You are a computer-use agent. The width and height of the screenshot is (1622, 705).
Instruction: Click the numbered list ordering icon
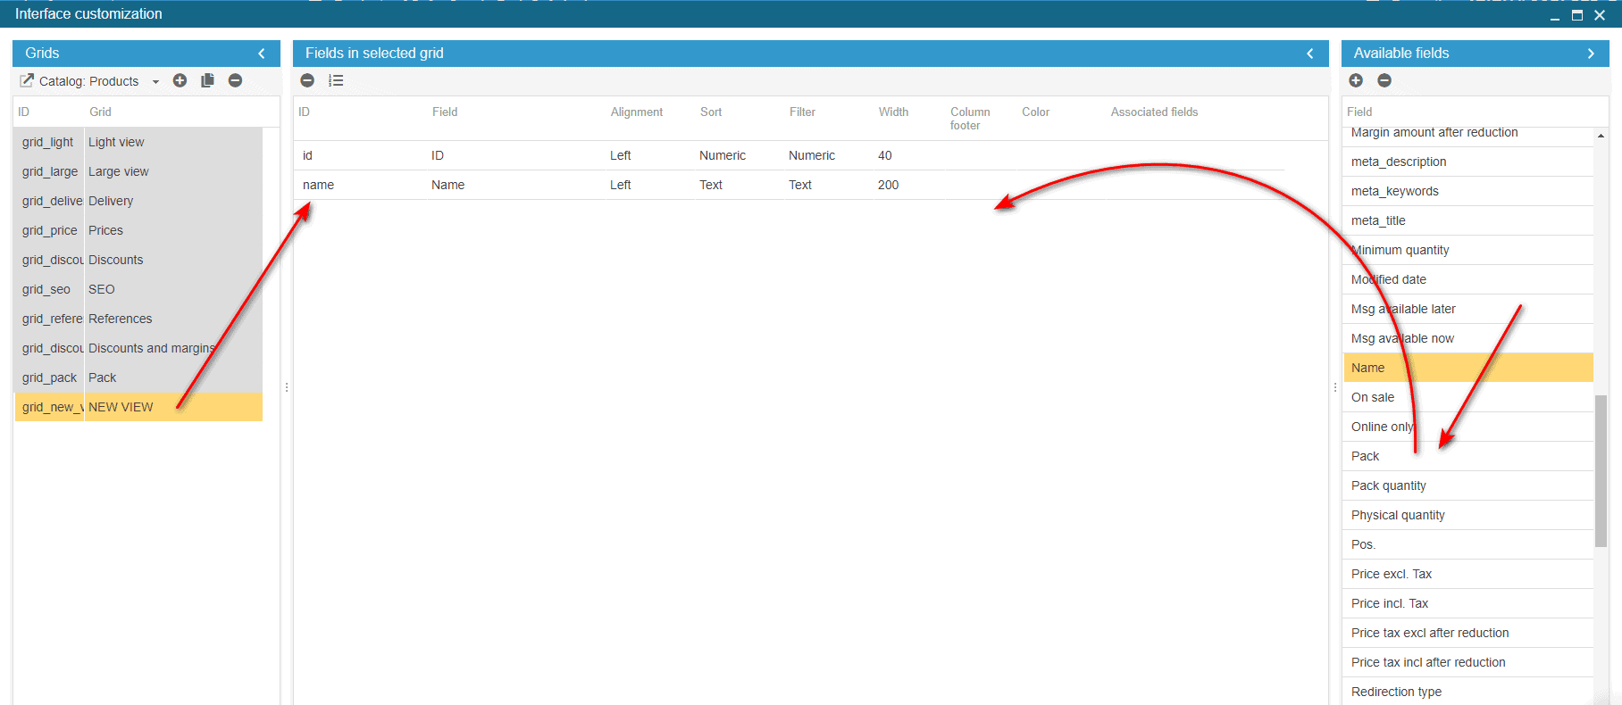[x=336, y=80]
